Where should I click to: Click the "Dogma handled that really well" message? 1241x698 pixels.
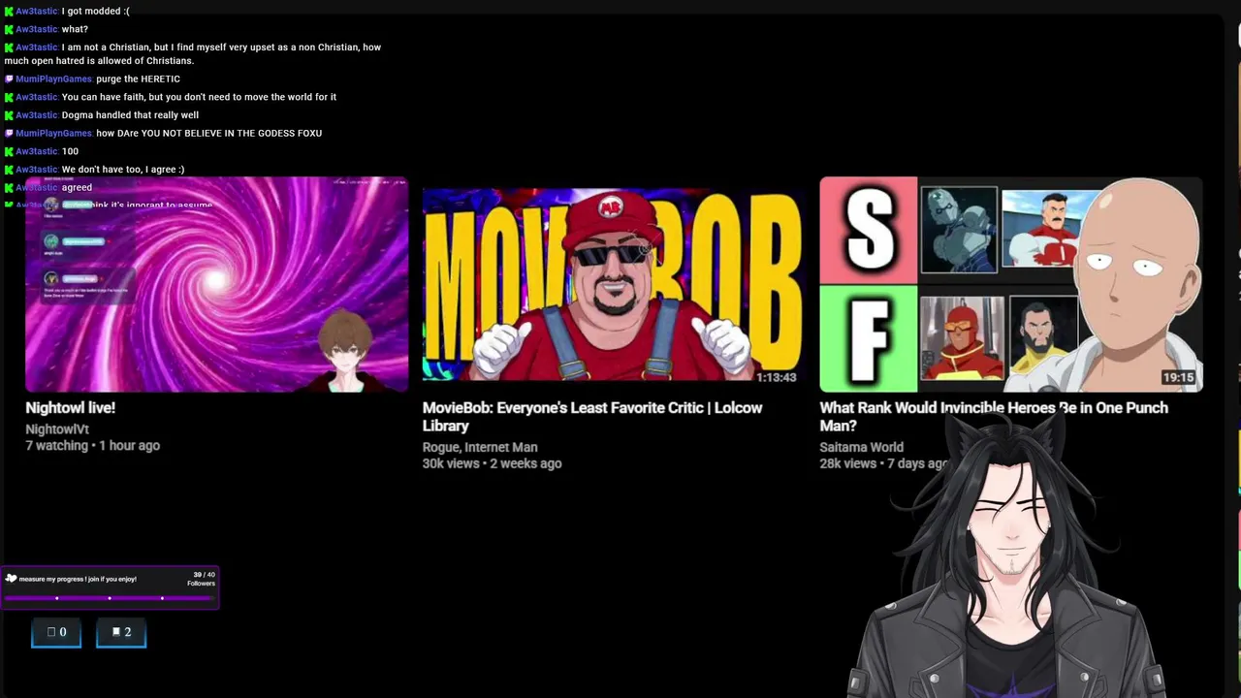[x=130, y=114]
